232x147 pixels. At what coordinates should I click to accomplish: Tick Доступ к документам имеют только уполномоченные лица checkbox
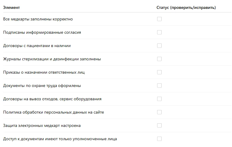tap(159, 139)
